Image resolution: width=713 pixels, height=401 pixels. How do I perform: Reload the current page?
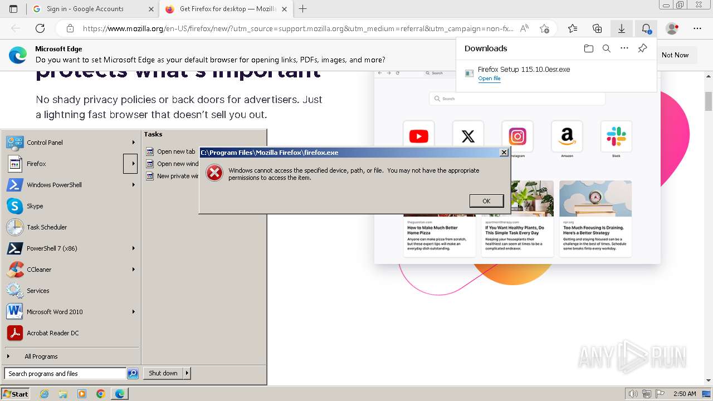(40, 28)
